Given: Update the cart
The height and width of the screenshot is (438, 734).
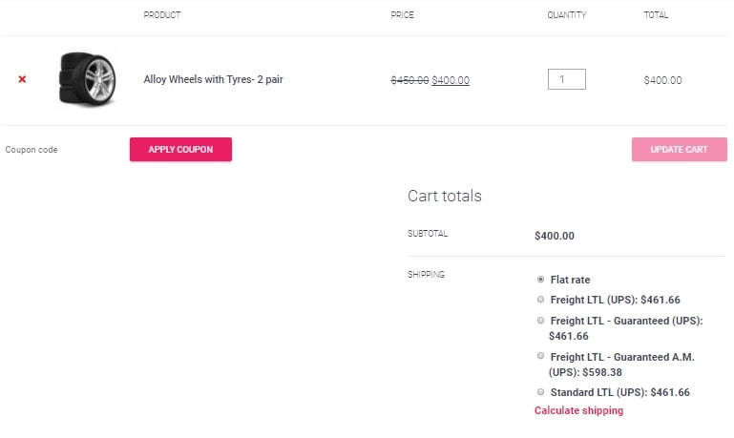Looking at the screenshot, I should (x=680, y=149).
